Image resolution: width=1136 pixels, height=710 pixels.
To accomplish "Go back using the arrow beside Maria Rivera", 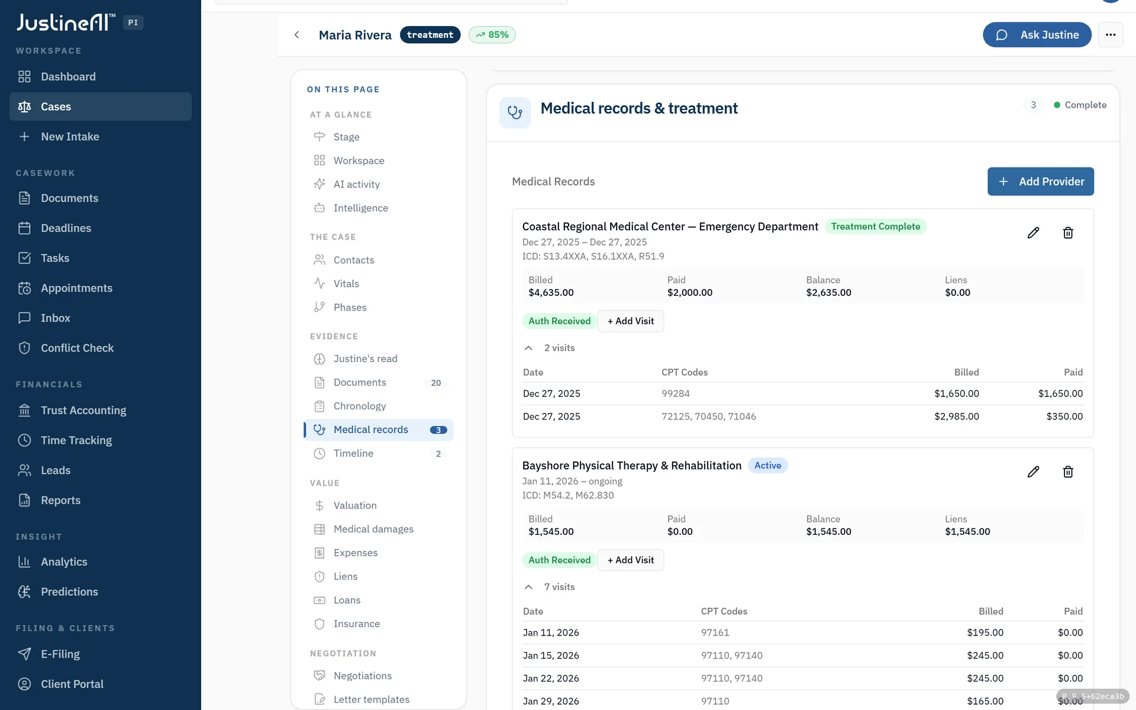I will pyautogui.click(x=297, y=35).
